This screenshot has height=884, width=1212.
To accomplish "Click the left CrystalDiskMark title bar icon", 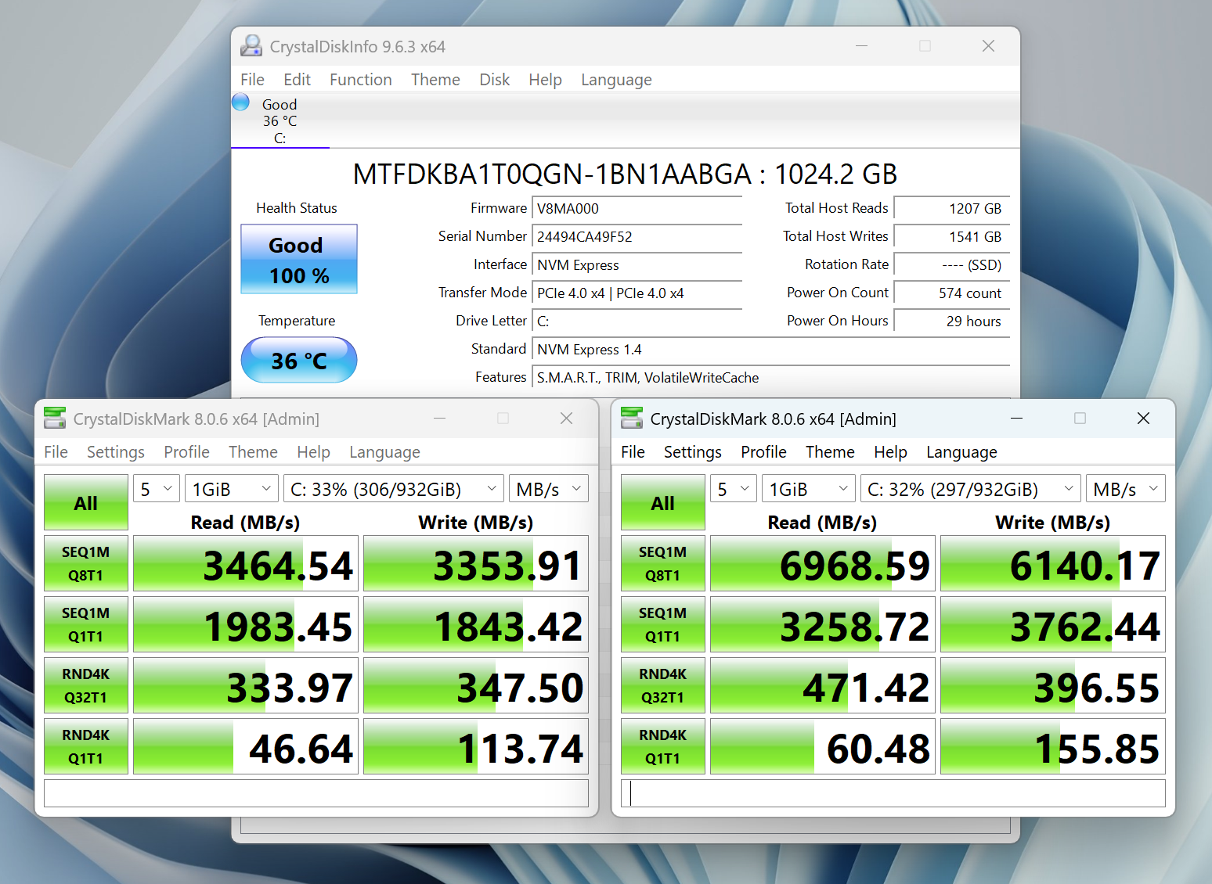I will click(x=55, y=419).
